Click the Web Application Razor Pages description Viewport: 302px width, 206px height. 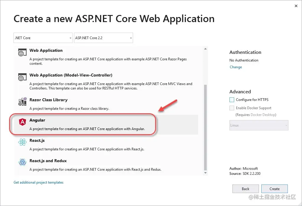(x=108, y=61)
